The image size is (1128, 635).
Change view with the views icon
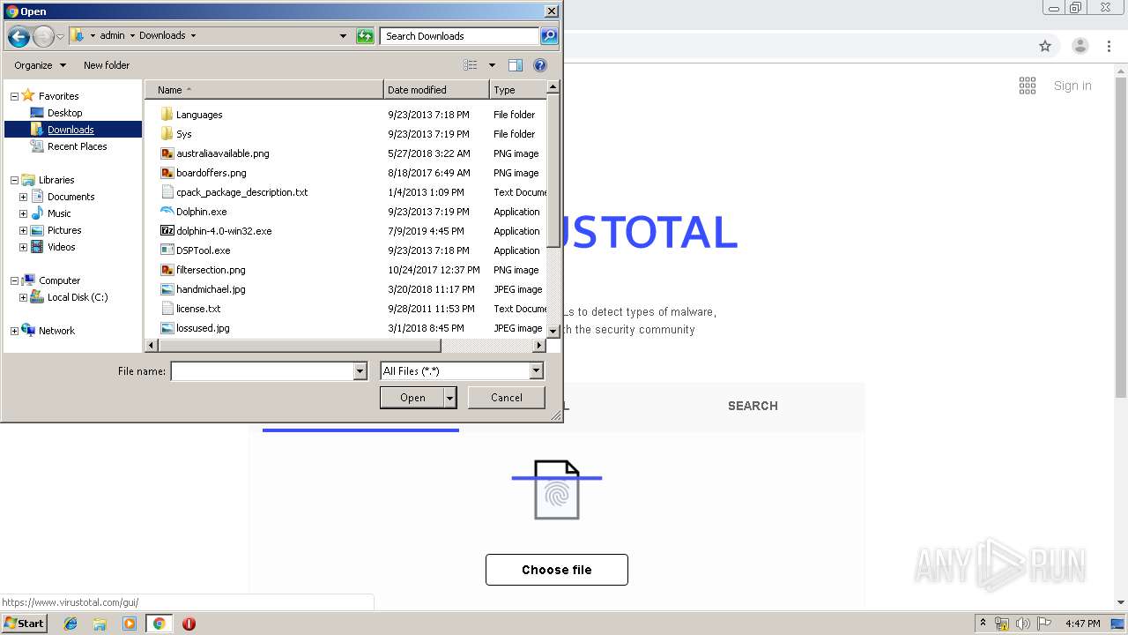click(x=471, y=65)
